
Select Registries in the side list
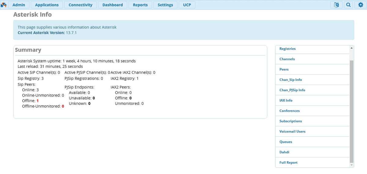coord(312,49)
